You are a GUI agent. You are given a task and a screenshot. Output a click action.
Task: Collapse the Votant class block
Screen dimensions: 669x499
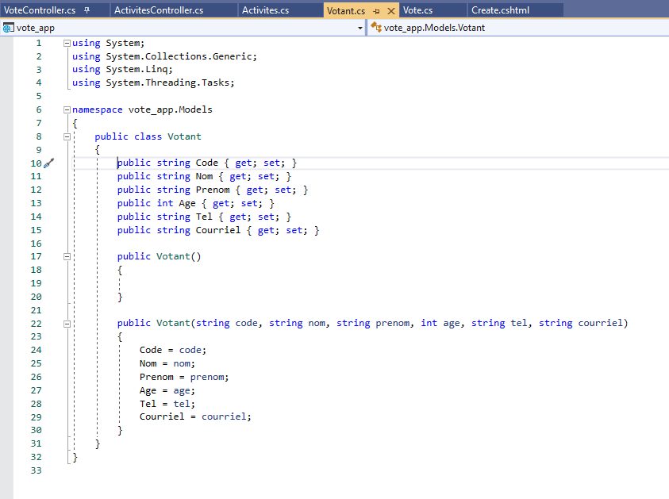[67, 137]
